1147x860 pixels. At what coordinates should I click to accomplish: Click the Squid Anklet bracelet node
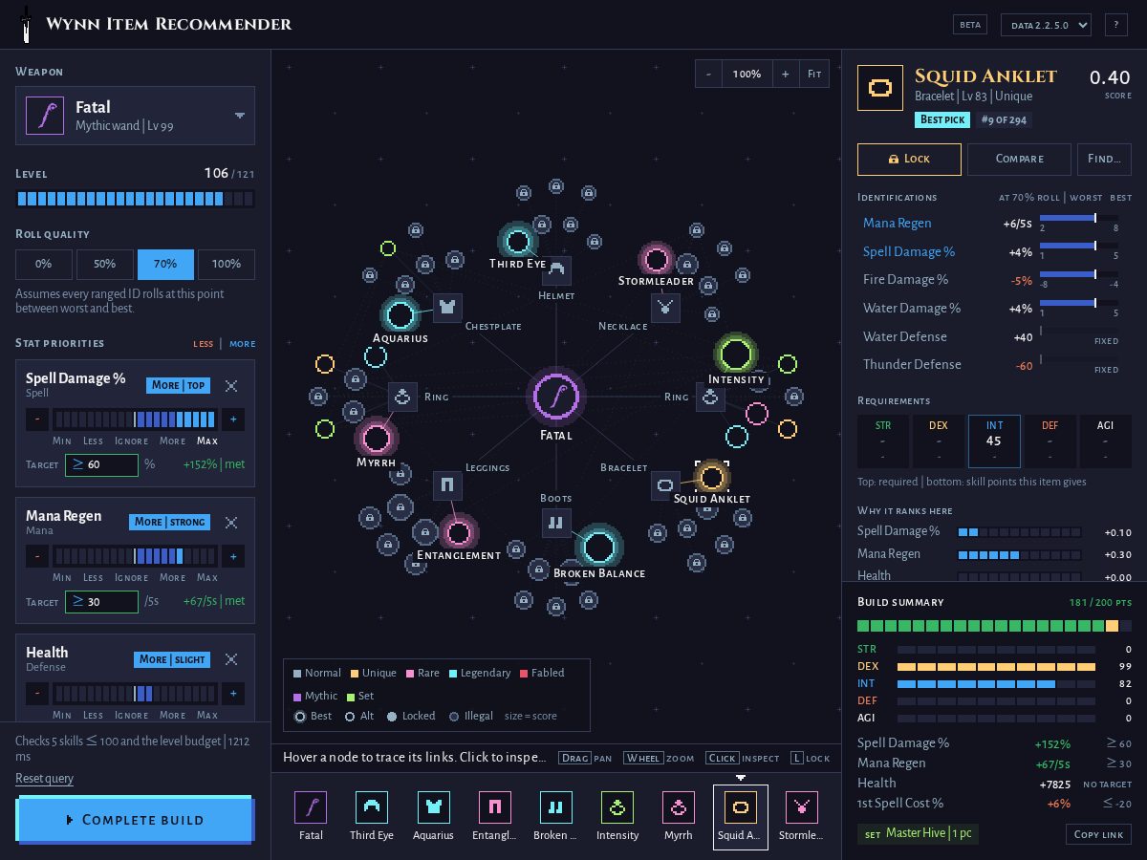712,476
